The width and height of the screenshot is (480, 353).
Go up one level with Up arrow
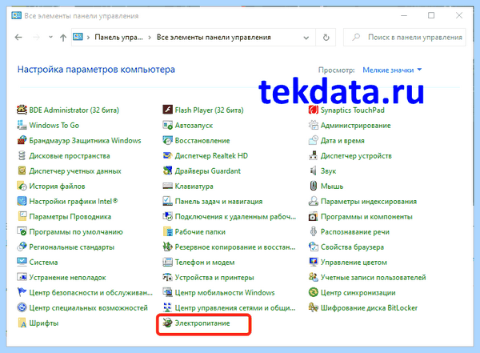click(x=63, y=38)
